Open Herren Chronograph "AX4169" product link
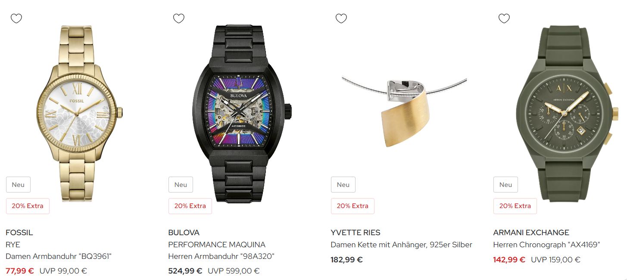The width and height of the screenshot is (627, 280). point(546,245)
